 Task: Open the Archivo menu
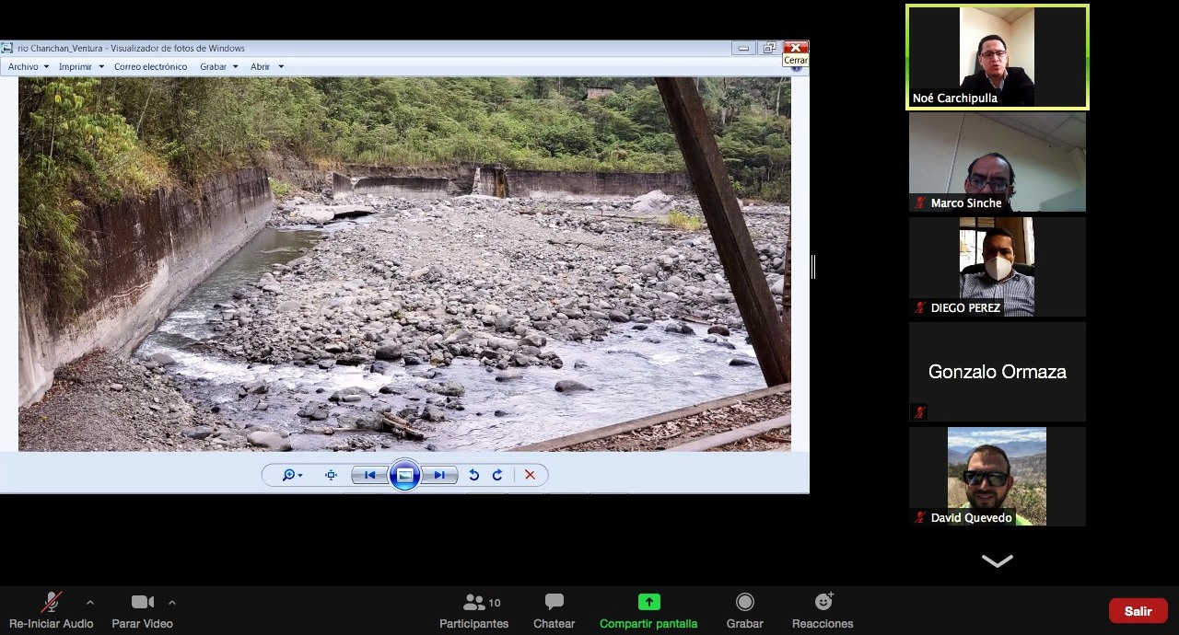point(27,66)
